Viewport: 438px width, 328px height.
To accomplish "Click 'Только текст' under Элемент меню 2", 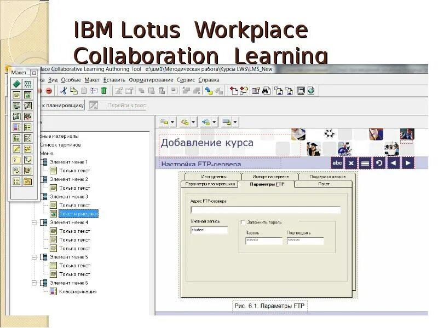I will (74, 188).
